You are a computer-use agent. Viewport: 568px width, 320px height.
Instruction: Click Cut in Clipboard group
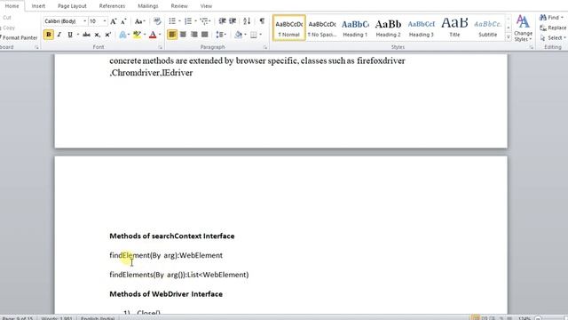pyautogui.click(x=7, y=18)
